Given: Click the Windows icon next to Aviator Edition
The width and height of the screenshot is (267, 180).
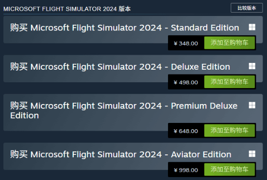Looking at the screenshot, I should [252, 154].
